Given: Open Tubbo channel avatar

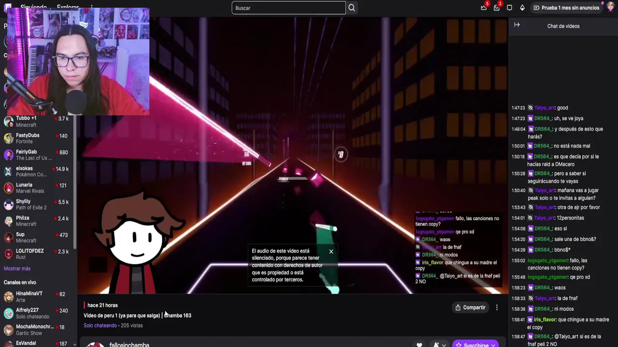Looking at the screenshot, I should pyautogui.click(x=8, y=121).
